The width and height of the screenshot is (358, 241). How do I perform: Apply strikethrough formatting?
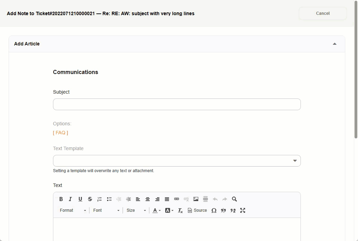click(90, 199)
